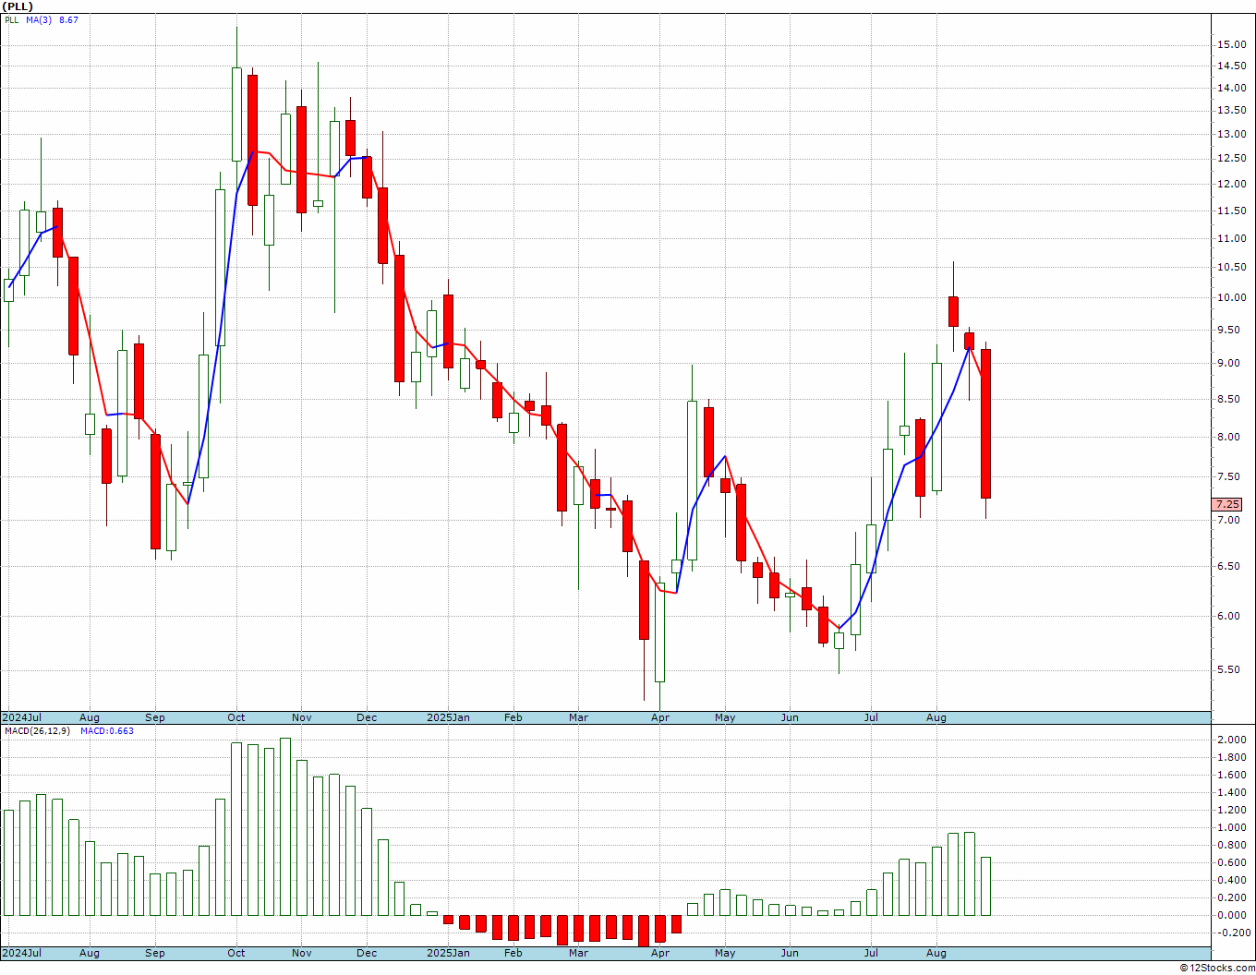Click 2024Jul on the price chart date axis
The height and width of the screenshot is (975, 1256).
pyautogui.click(x=22, y=717)
